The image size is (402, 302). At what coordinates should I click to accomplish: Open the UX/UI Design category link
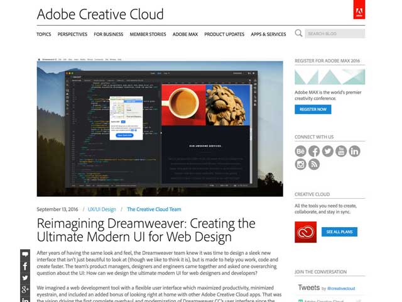tap(102, 210)
